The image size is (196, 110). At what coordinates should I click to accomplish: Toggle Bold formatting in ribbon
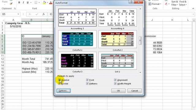19,2
